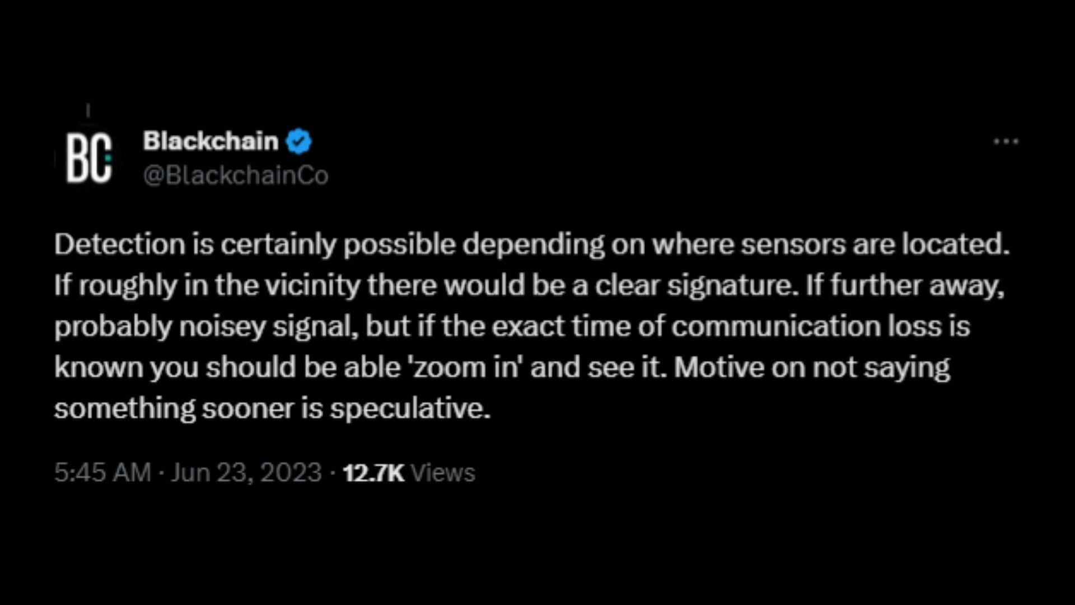Click the green dots in the BC logo
This screenshot has height=605, width=1075.
[108, 159]
